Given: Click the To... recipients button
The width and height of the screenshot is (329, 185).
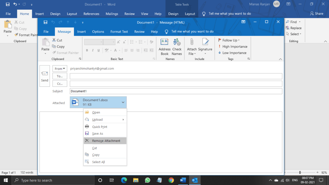Looking at the screenshot, I should tap(60, 76).
